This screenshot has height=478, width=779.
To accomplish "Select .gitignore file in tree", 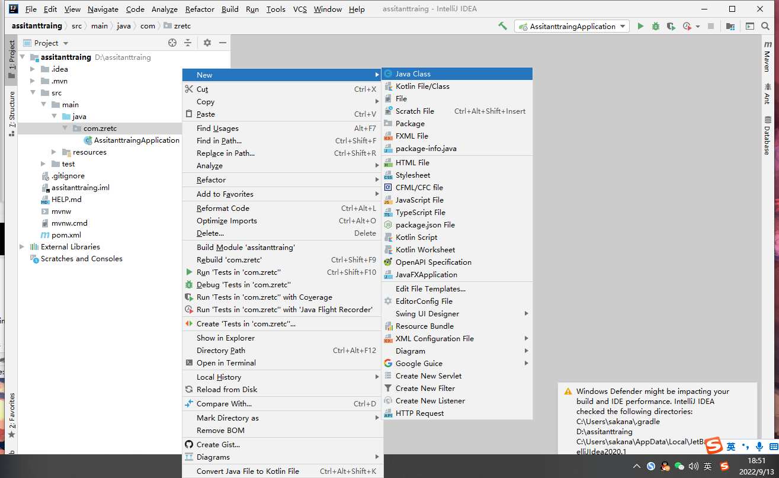I will (x=63, y=176).
